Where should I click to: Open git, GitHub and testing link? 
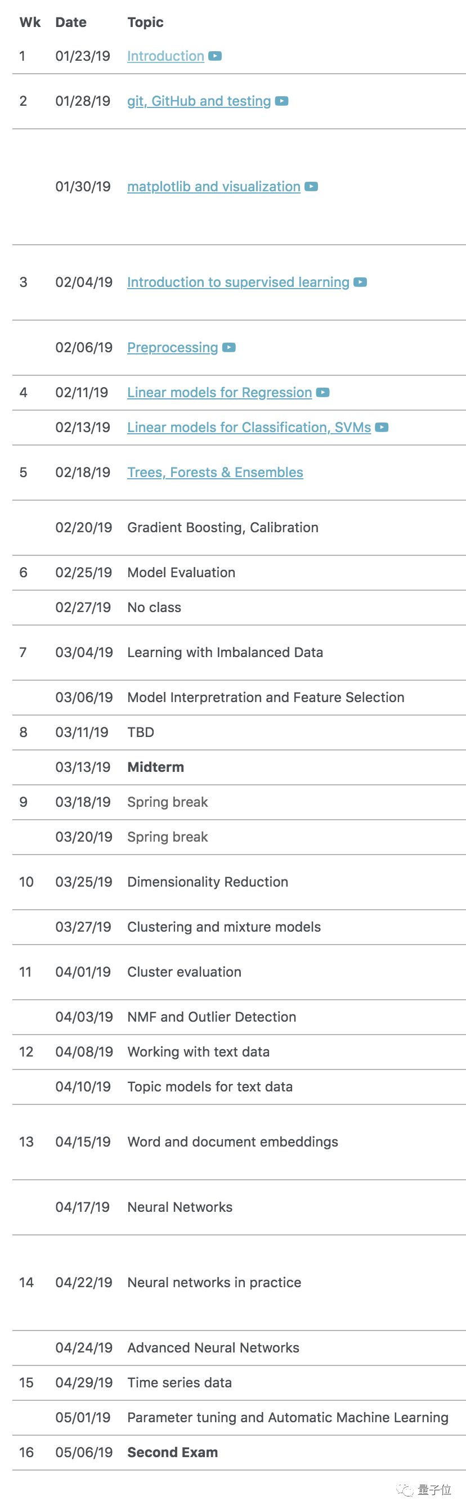[199, 101]
